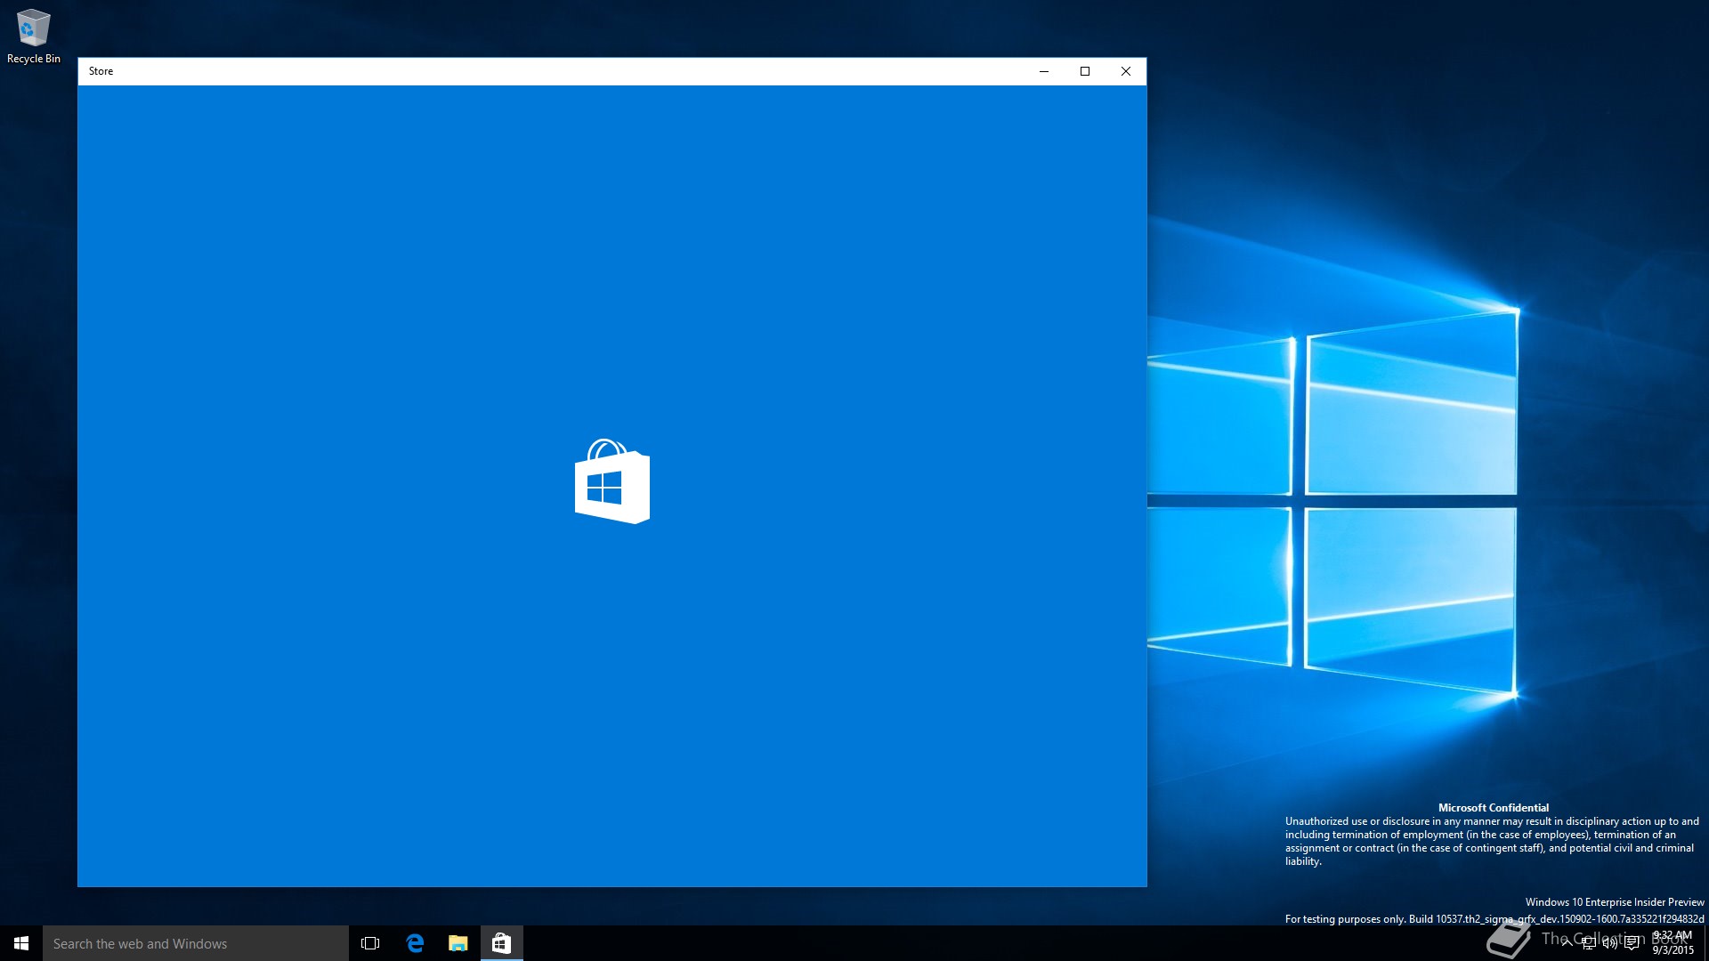Image resolution: width=1709 pixels, height=961 pixels.
Task: Open the network status tray icon
Action: click(x=1589, y=943)
